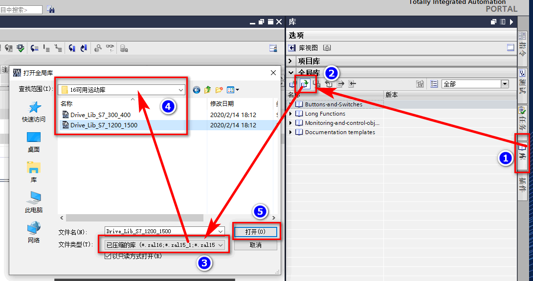Select file Drive_Lib_S7_300_400
Viewport: 533px width, 281px height.
coord(100,115)
